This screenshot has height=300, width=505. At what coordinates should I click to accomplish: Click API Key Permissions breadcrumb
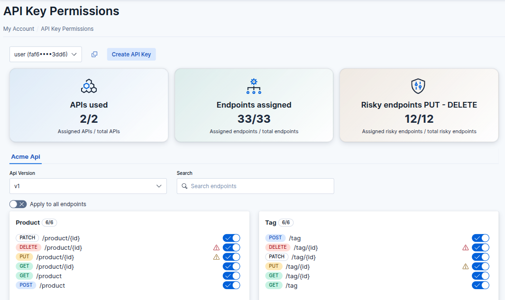click(67, 29)
